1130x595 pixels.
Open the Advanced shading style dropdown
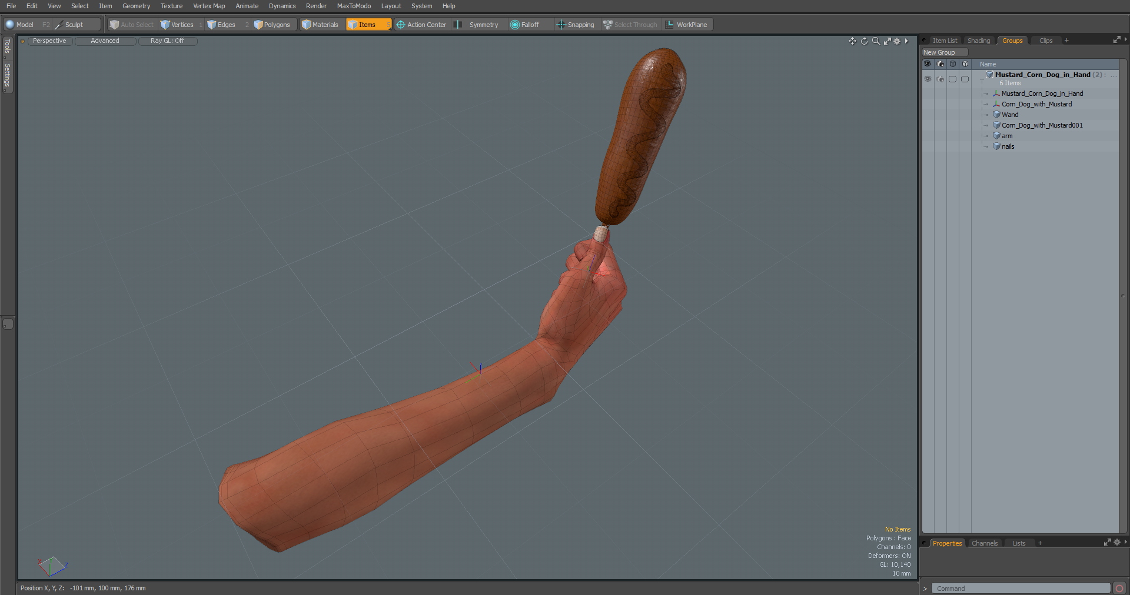click(105, 41)
